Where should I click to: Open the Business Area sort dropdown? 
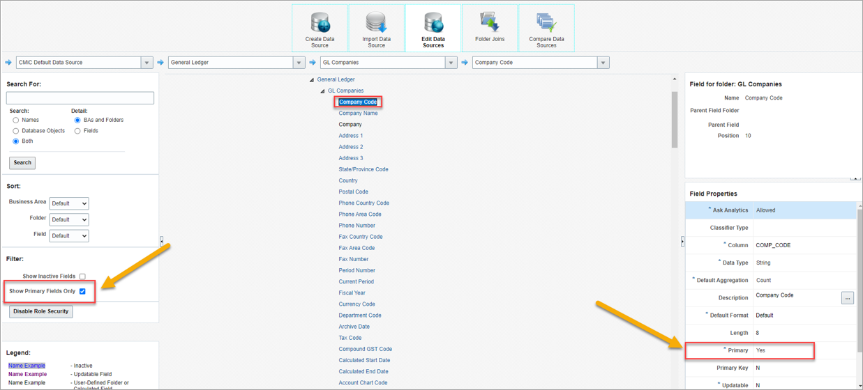tap(69, 203)
